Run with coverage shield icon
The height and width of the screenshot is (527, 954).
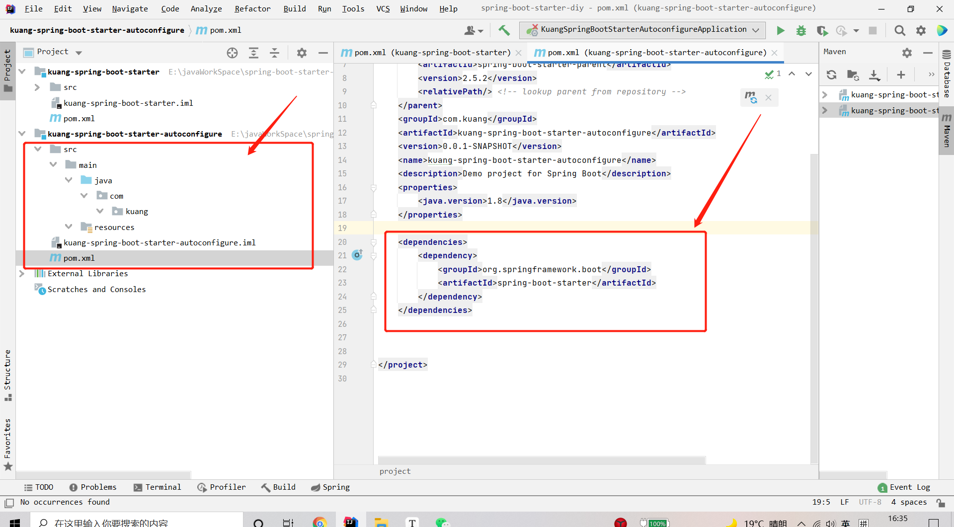822,31
